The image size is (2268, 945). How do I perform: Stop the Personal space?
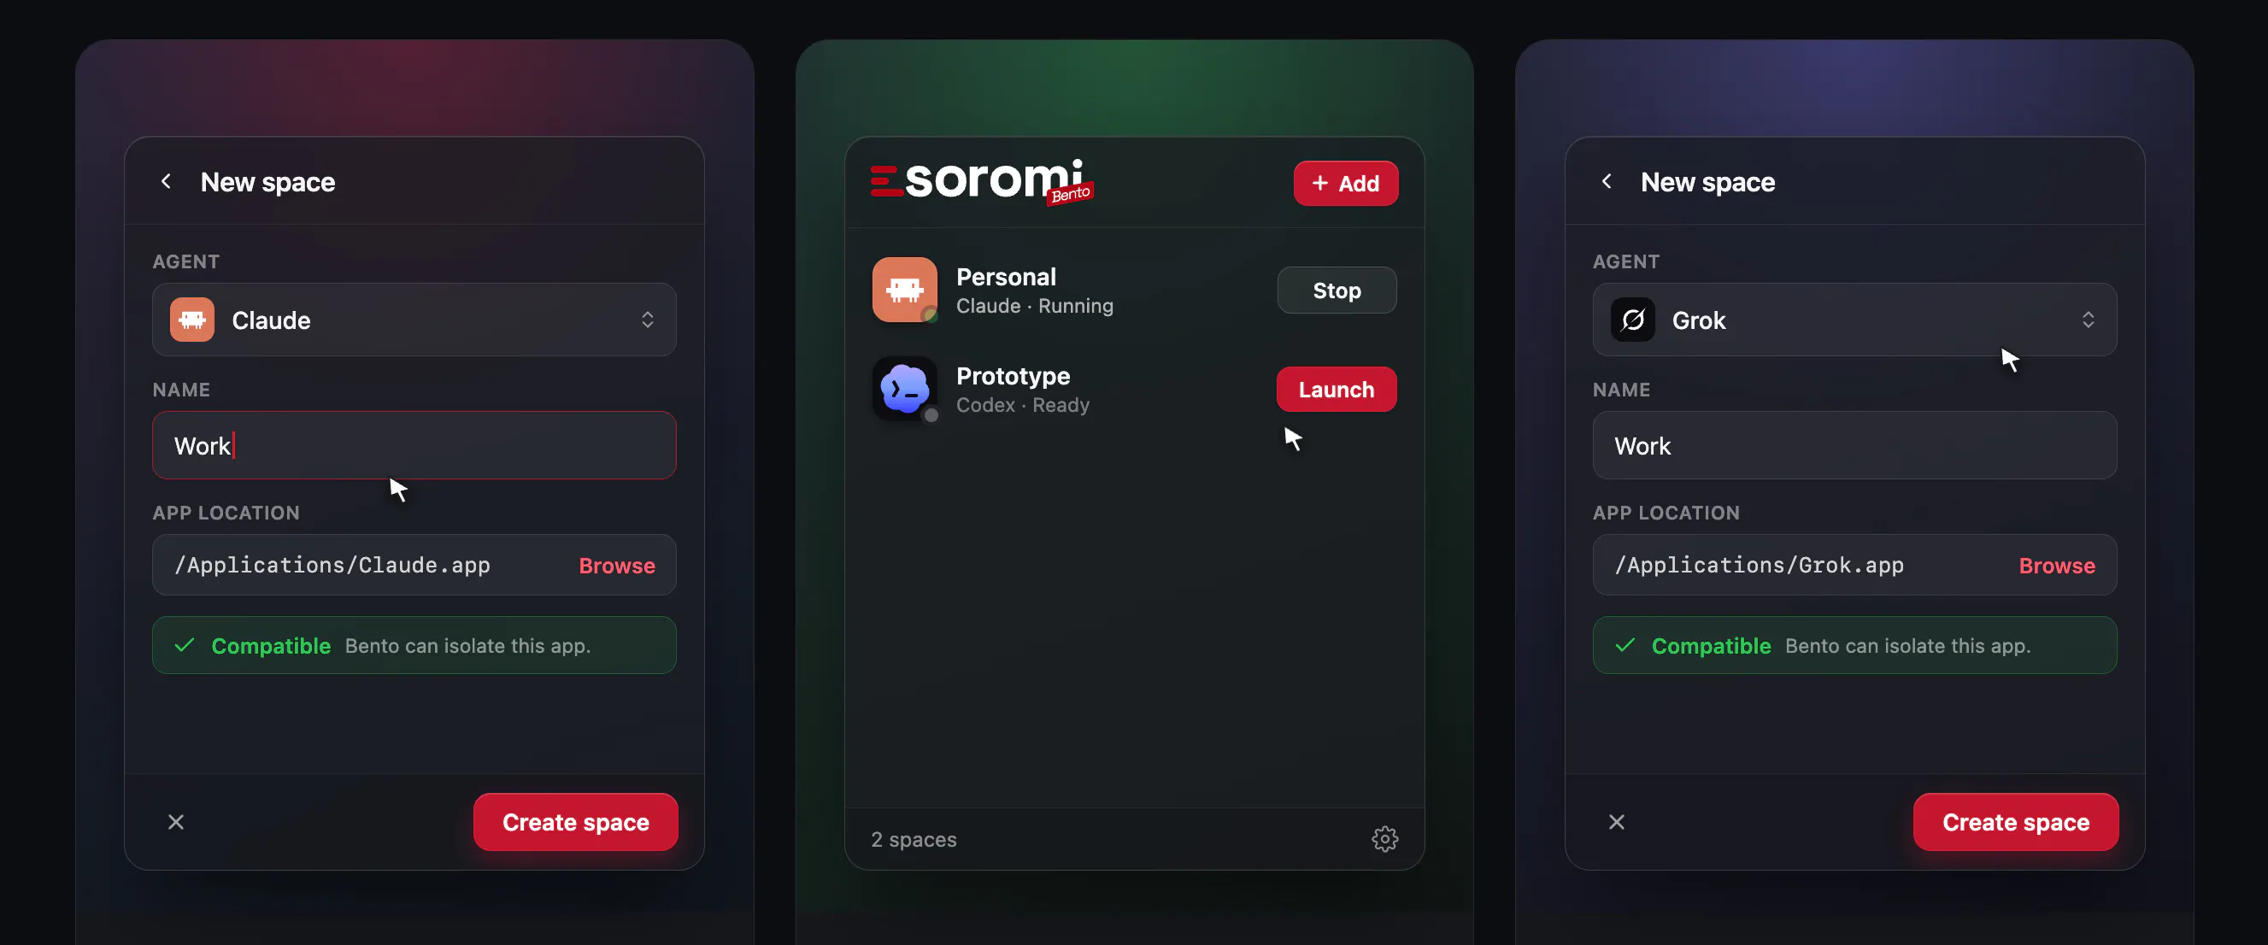(1337, 291)
